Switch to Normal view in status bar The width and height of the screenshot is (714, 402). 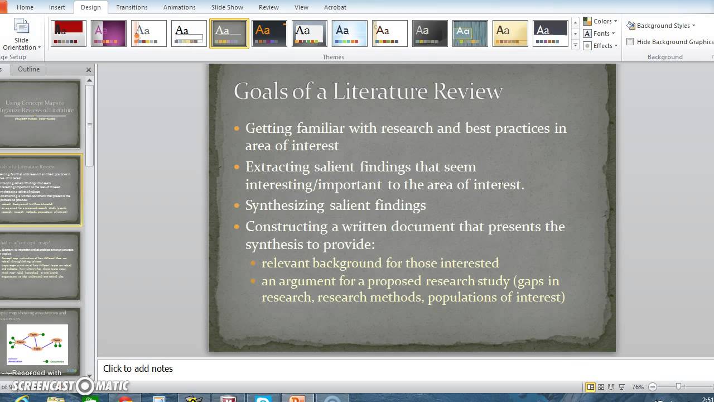590,387
